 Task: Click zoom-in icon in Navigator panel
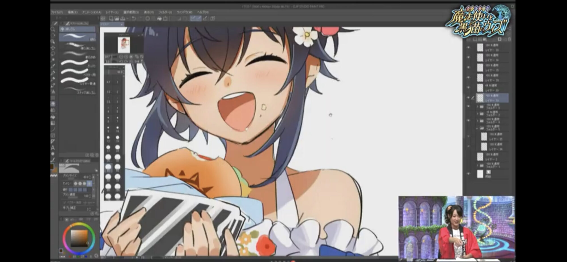click(x=126, y=57)
